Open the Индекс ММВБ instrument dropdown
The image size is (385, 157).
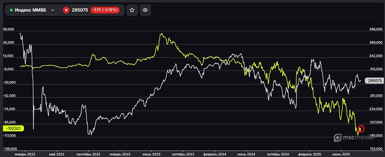pos(32,10)
